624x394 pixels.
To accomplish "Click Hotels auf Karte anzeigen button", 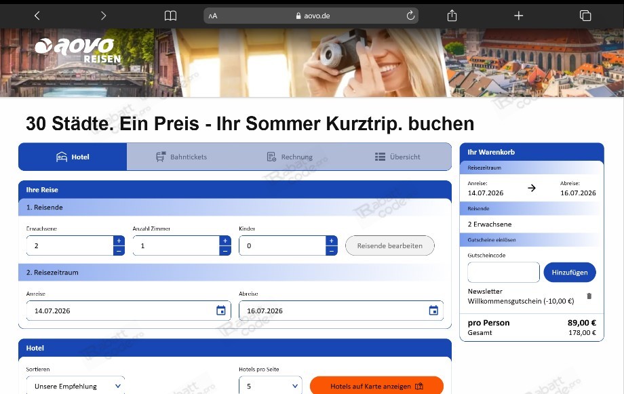I will pos(376,386).
